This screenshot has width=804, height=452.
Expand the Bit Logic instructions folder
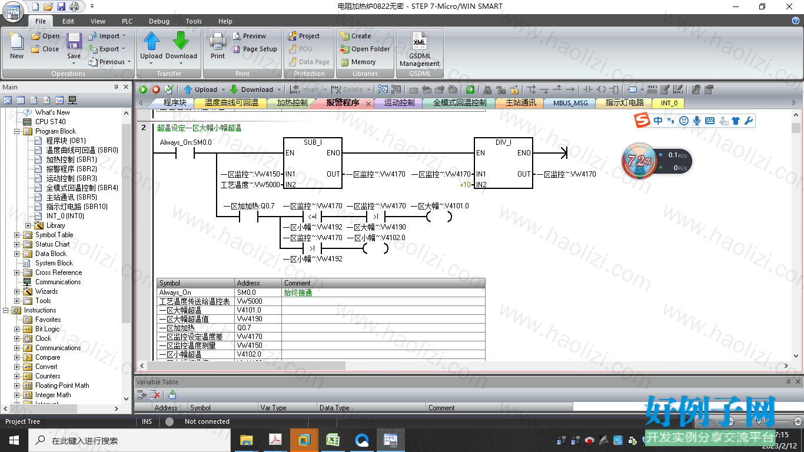click(x=16, y=329)
